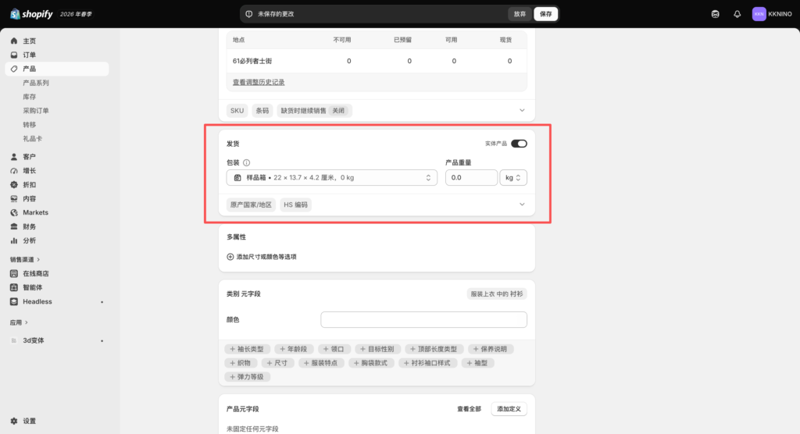800x434 pixels.
Task: Add the 目标性别 metafield
Action: click(377, 349)
